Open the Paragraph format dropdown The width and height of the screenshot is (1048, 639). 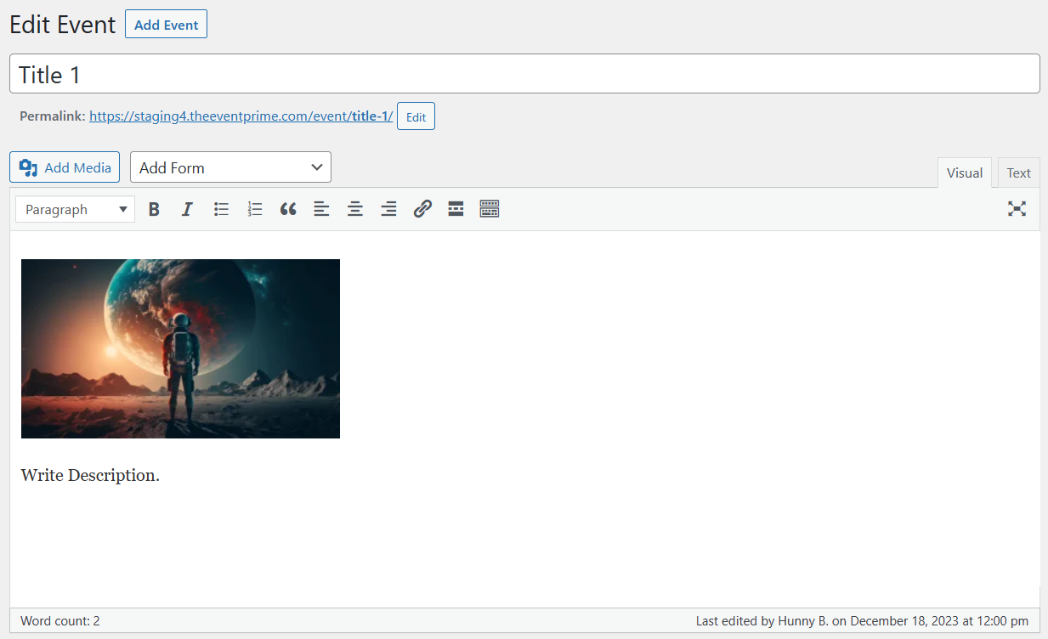point(75,209)
